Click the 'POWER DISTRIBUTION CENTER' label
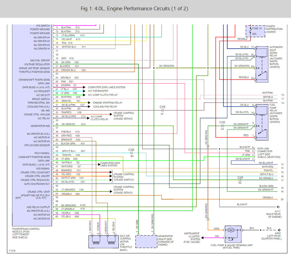The image size is (291, 257). coord(274,29)
